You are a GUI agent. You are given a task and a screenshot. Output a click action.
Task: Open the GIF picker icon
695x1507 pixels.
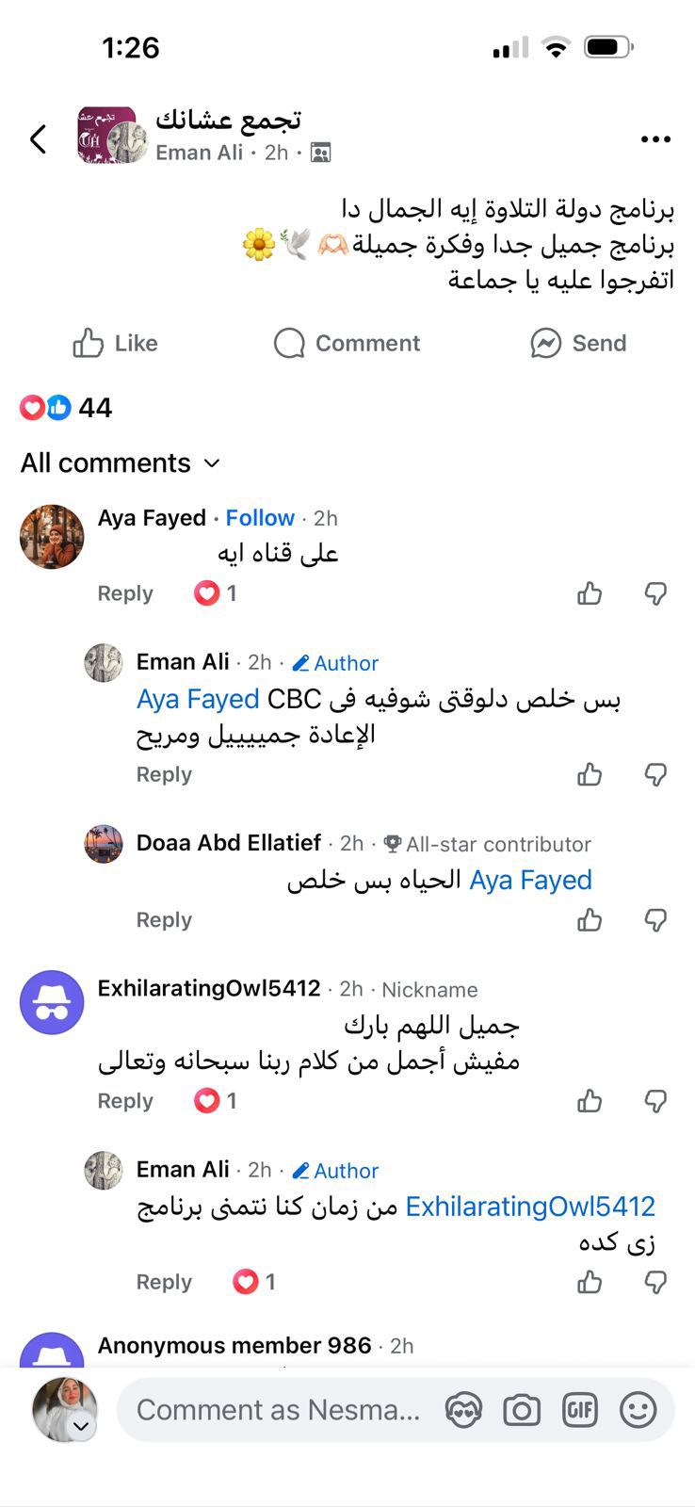pos(579,1410)
